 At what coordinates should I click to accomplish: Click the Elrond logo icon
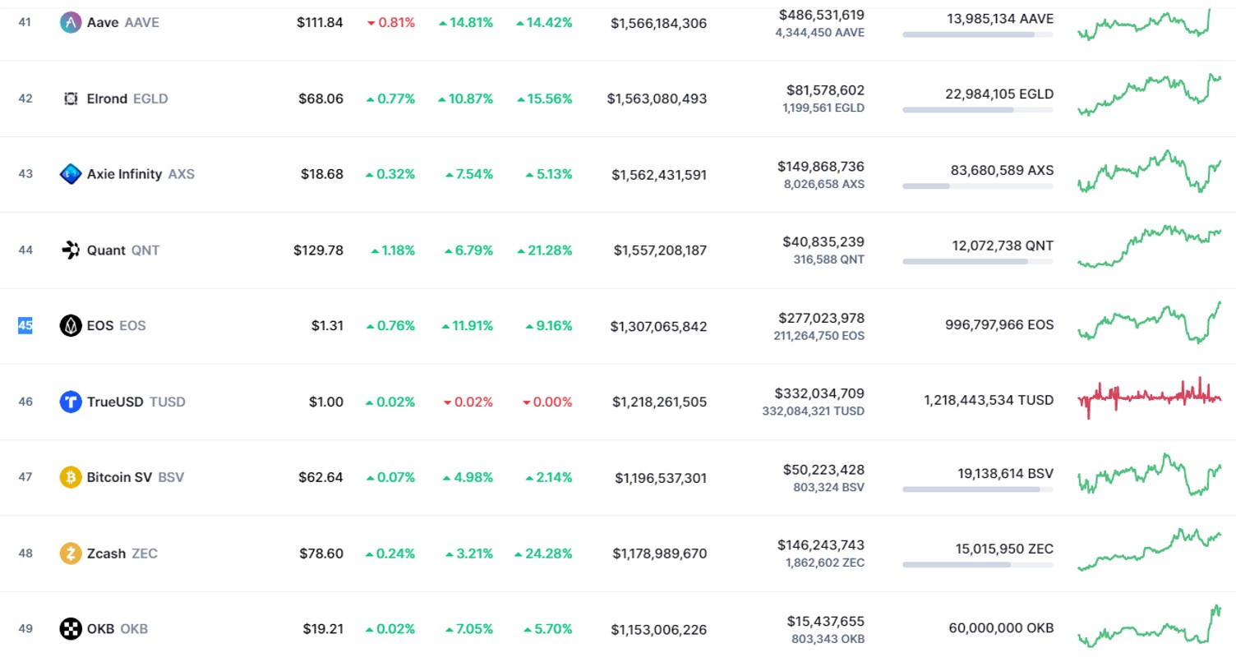pyautogui.click(x=71, y=99)
